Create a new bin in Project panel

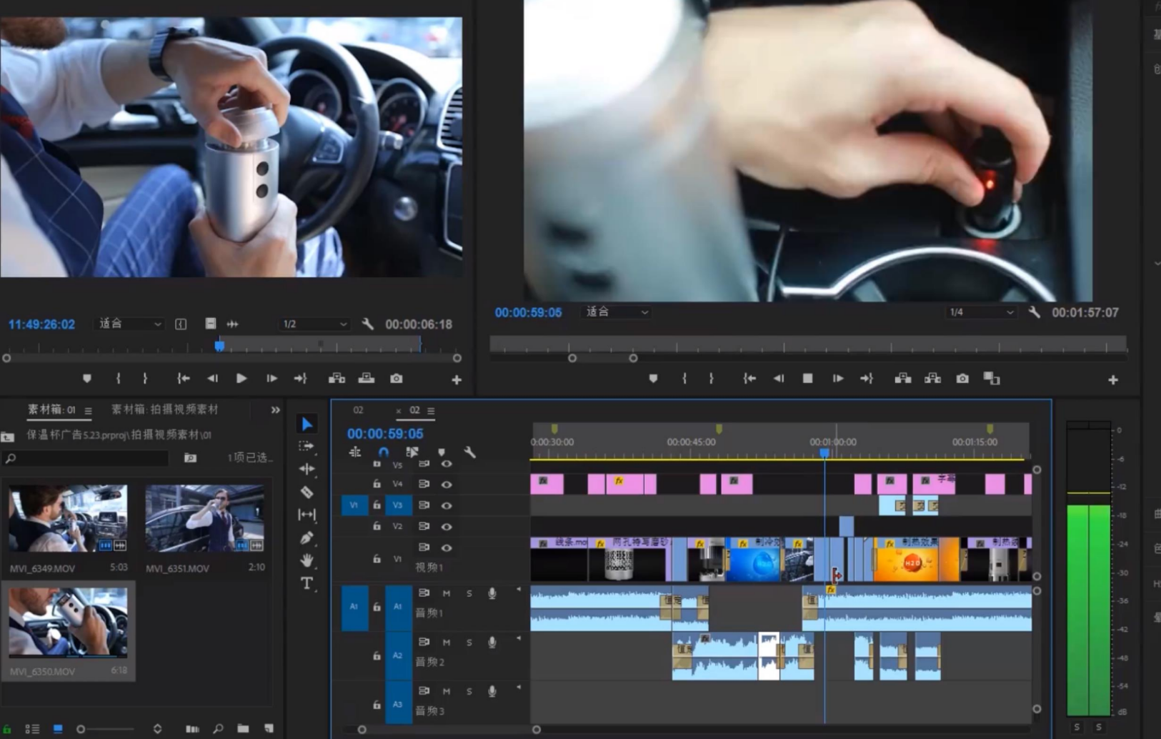pyautogui.click(x=243, y=728)
